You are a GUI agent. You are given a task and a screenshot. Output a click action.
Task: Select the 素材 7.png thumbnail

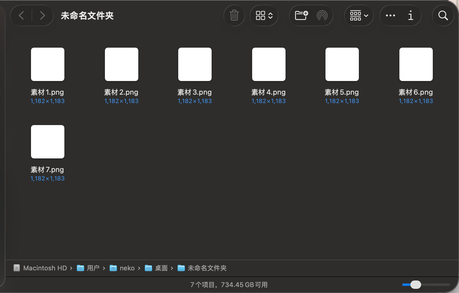[x=48, y=142]
